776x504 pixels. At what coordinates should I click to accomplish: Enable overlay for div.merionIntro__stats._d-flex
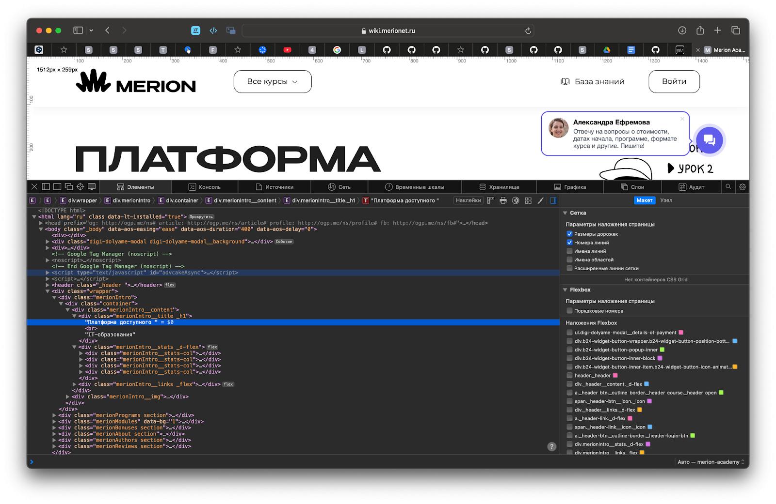coord(570,444)
